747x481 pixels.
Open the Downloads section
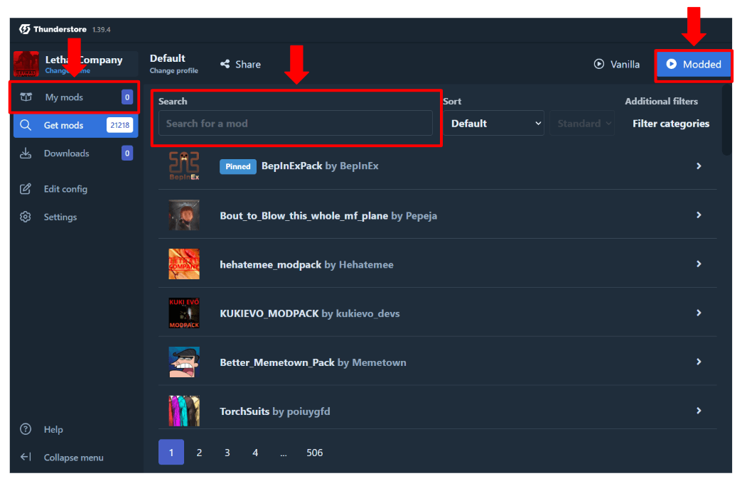76,153
